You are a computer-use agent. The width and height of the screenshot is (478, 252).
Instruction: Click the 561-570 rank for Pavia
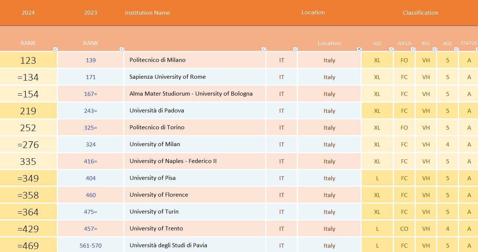tap(90, 245)
